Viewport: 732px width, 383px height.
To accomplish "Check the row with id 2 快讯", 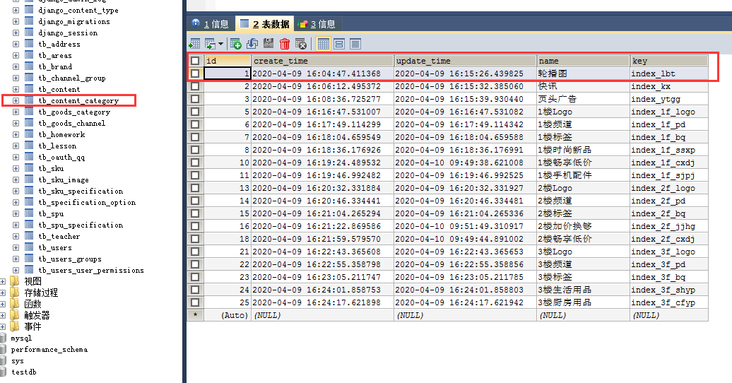I will [195, 86].
